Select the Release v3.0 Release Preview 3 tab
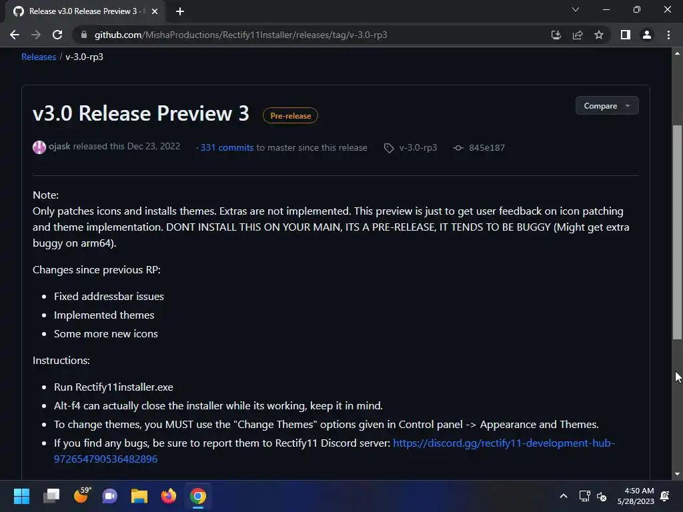Viewport: 683px width, 512px height. [x=83, y=11]
